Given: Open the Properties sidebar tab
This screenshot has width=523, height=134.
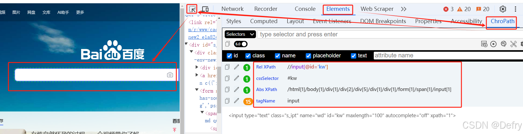Looking at the screenshot, I should coord(428,21).
